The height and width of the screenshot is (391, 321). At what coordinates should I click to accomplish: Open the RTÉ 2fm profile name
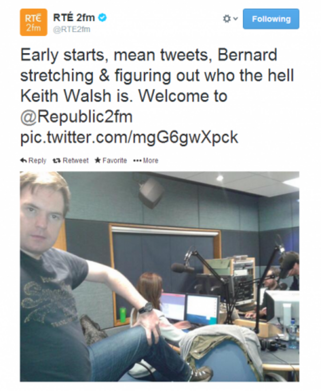(74, 18)
